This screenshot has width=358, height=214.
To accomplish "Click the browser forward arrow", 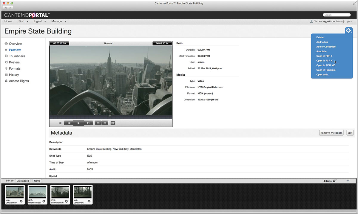I will 11,7.
